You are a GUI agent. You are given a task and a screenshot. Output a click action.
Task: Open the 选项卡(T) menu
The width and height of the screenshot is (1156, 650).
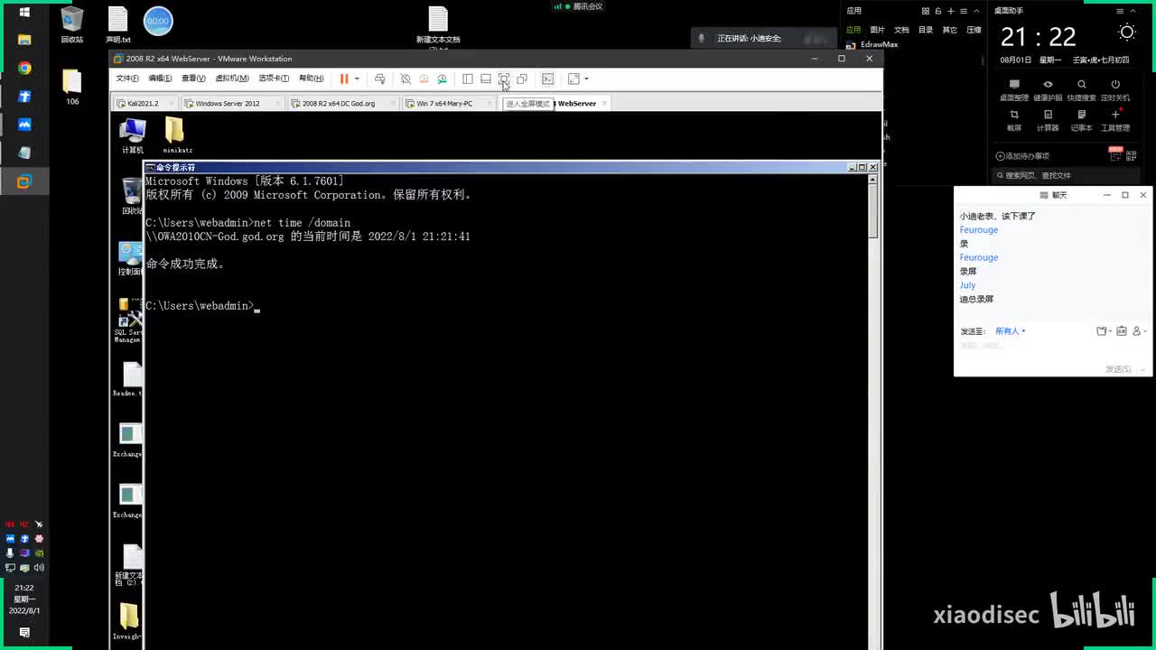click(x=274, y=79)
